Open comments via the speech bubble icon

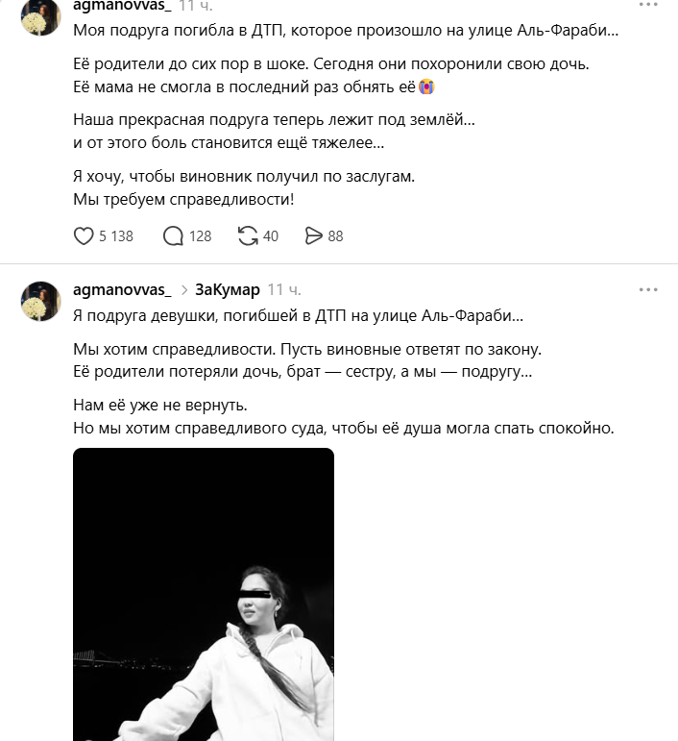[174, 235]
